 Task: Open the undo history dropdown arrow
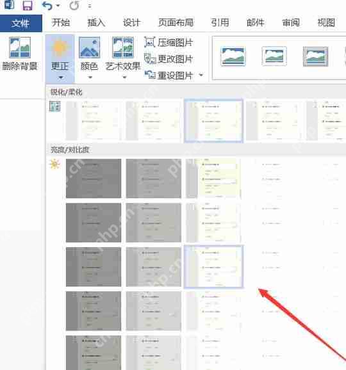coord(58,6)
